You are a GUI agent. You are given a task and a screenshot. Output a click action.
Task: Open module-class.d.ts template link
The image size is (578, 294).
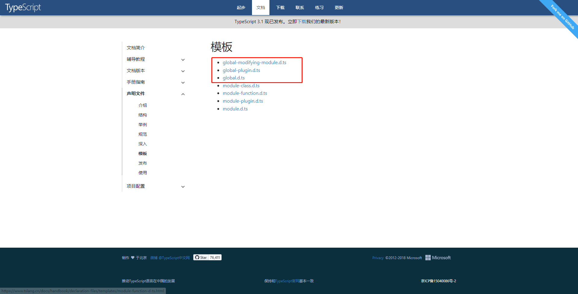coord(241,86)
